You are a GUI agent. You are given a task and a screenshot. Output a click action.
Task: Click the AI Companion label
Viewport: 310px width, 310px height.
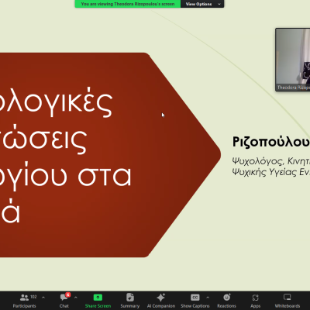[161, 306]
